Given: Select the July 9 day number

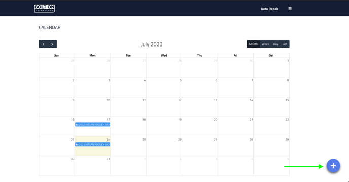Looking at the screenshot, I should tap(73, 100).
